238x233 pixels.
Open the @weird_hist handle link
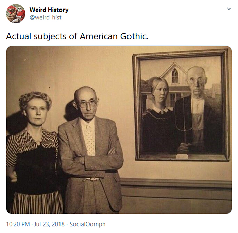[x=45, y=18]
